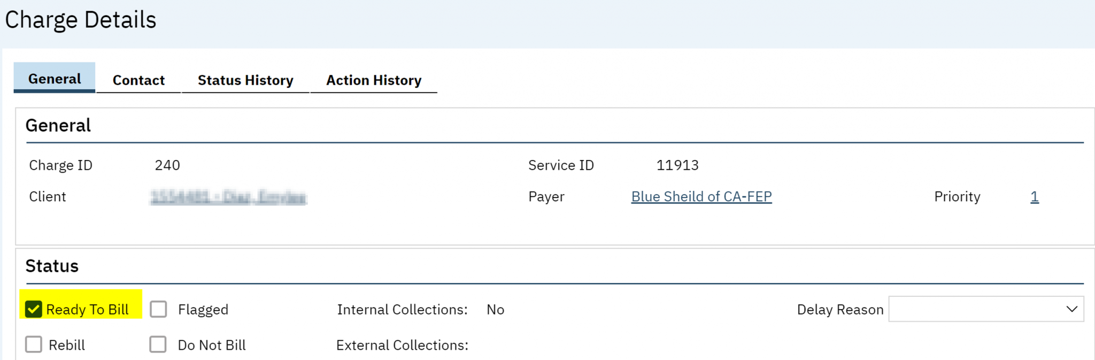Uncheck the Ready To Bill checkbox

click(x=34, y=309)
